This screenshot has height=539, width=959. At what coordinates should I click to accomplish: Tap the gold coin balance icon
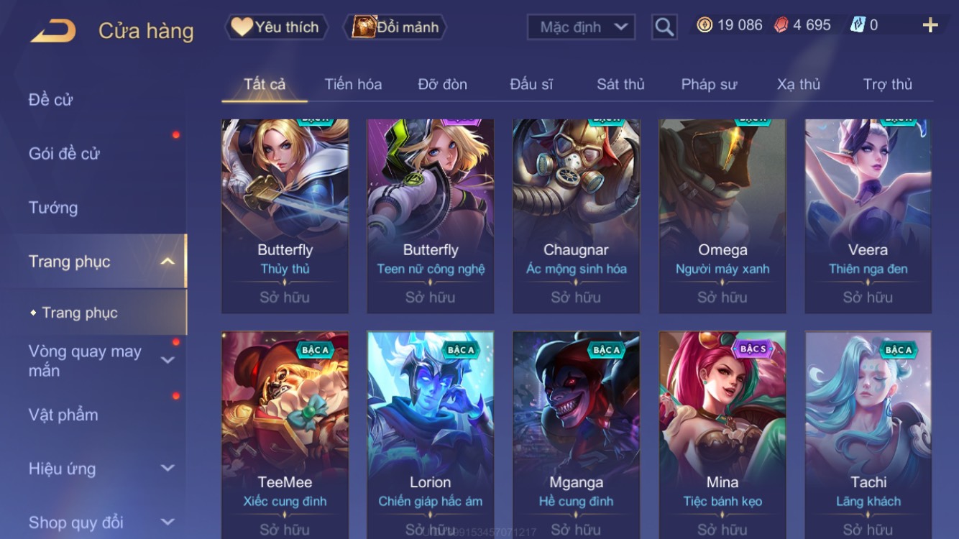click(705, 25)
